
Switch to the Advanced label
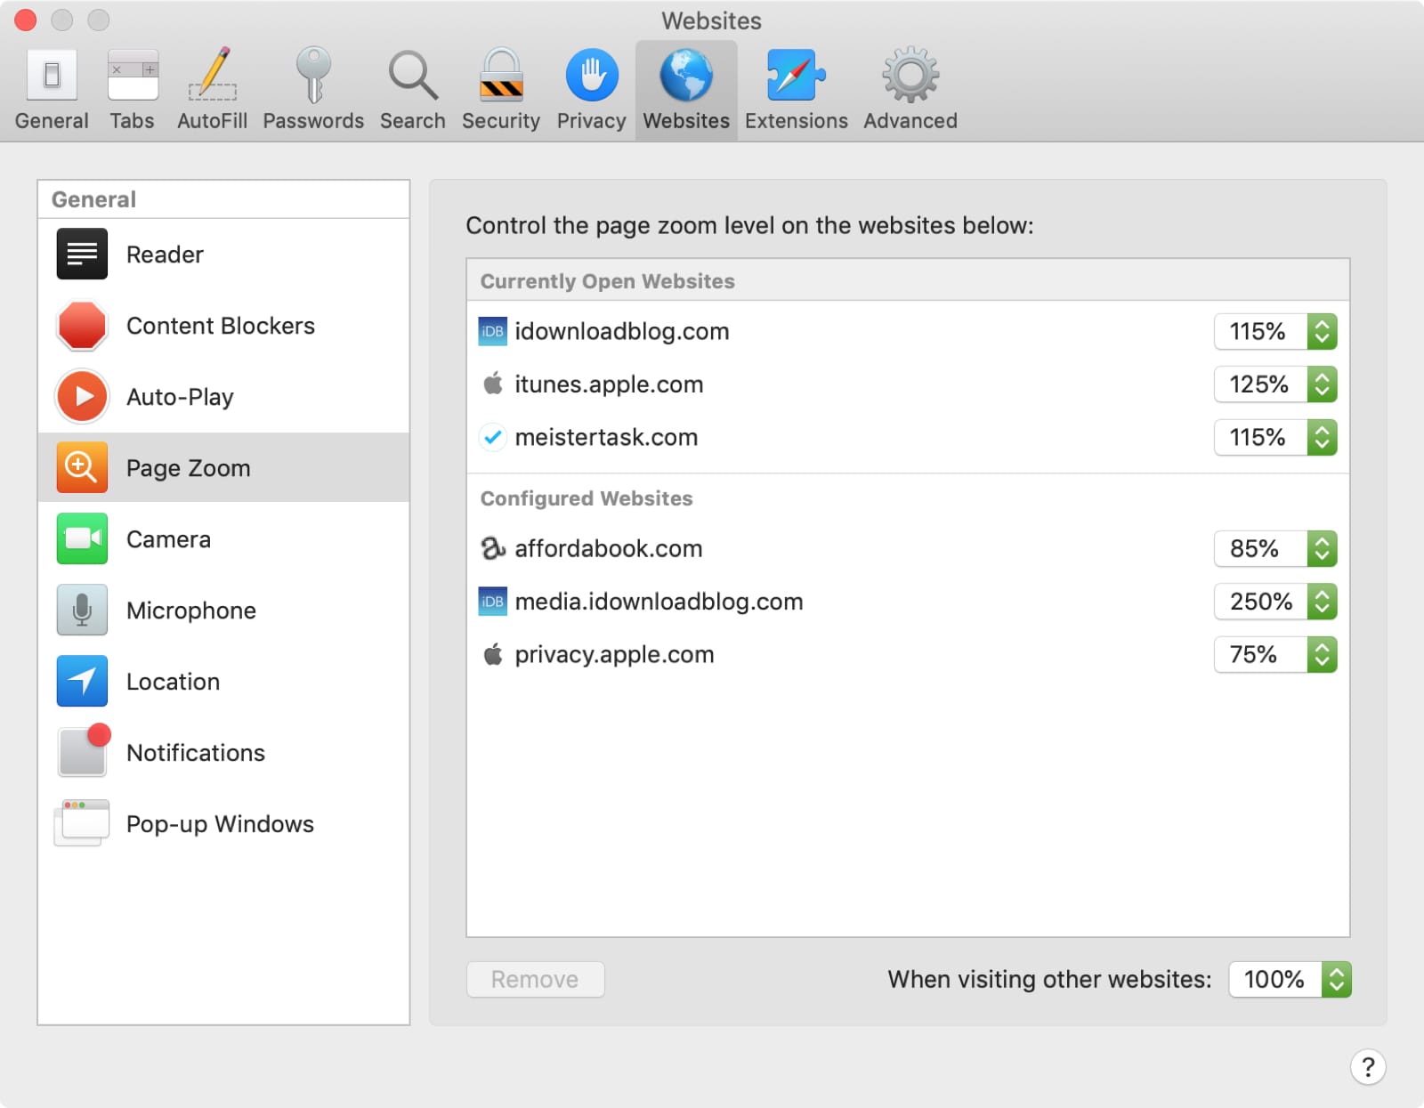coord(910,121)
